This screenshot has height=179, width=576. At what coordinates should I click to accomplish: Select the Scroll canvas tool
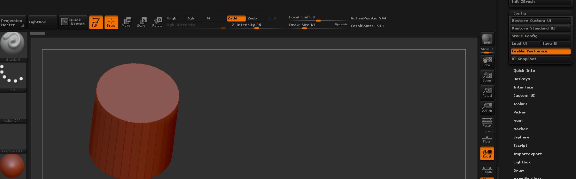(x=487, y=61)
